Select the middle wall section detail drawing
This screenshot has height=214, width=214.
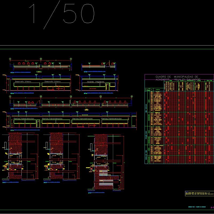(x=62, y=158)
